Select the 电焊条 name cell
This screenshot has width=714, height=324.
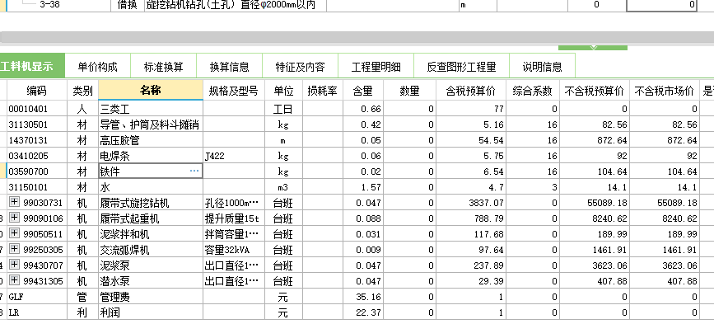(151, 156)
